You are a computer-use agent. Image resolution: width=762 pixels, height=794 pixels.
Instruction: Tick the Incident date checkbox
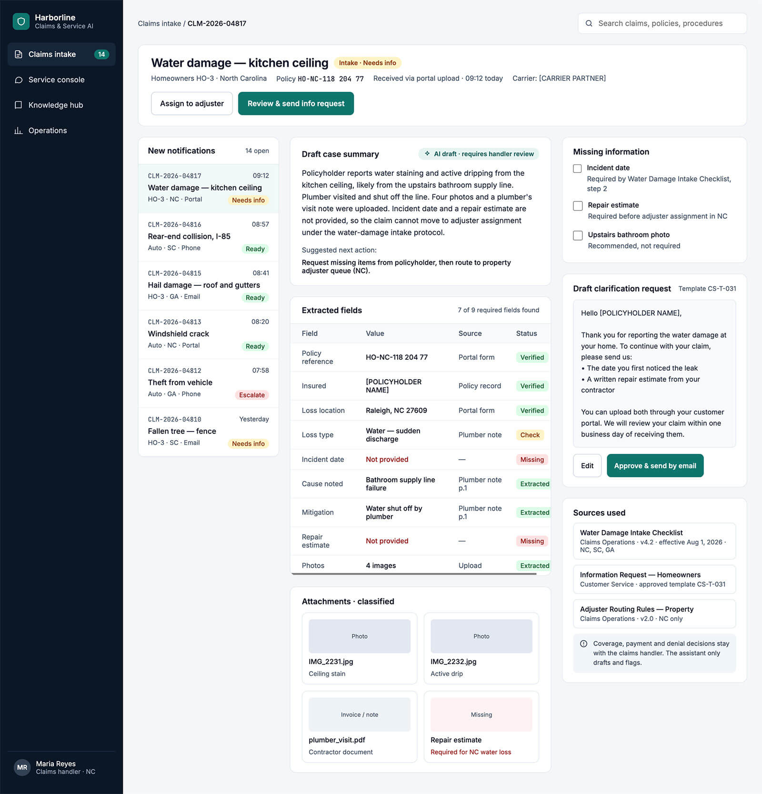click(577, 168)
